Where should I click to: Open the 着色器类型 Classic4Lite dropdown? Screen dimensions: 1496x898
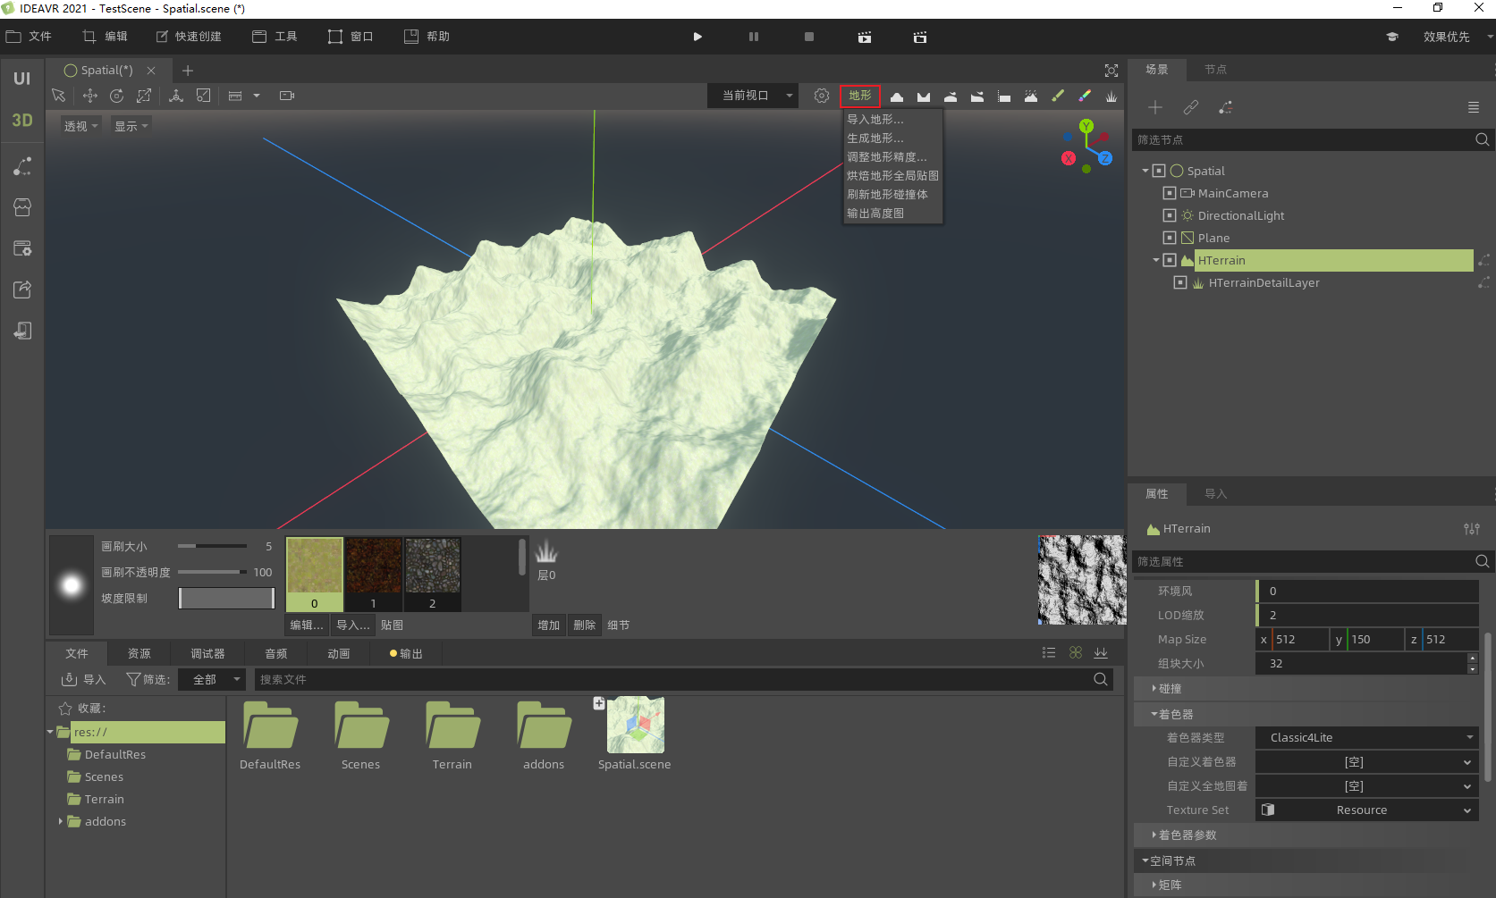(1366, 737)
